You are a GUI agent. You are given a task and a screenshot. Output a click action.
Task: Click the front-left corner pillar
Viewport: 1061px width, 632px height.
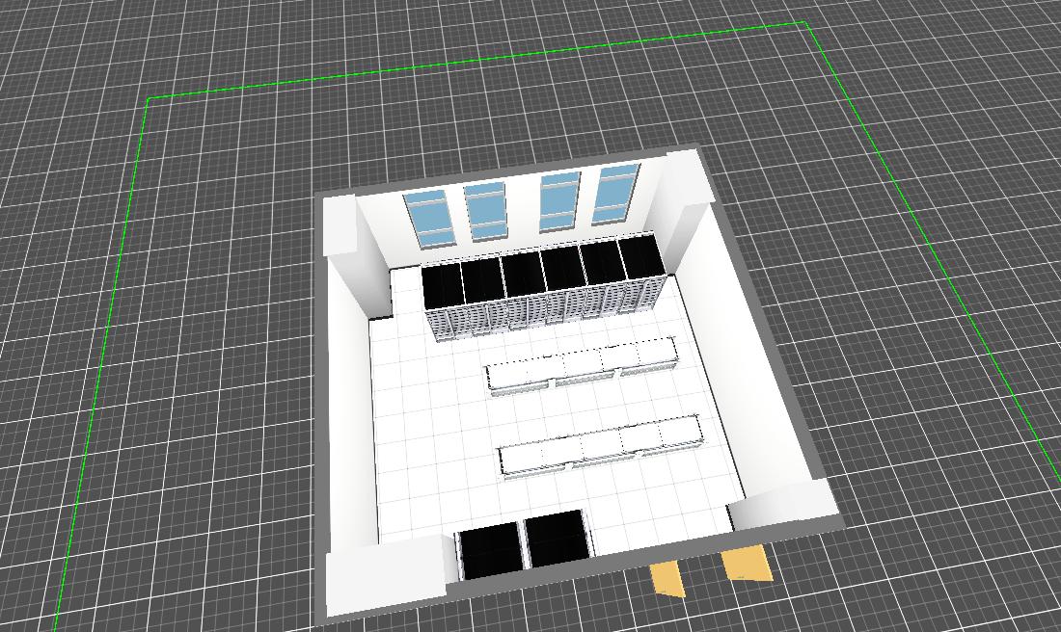(386, 576)
